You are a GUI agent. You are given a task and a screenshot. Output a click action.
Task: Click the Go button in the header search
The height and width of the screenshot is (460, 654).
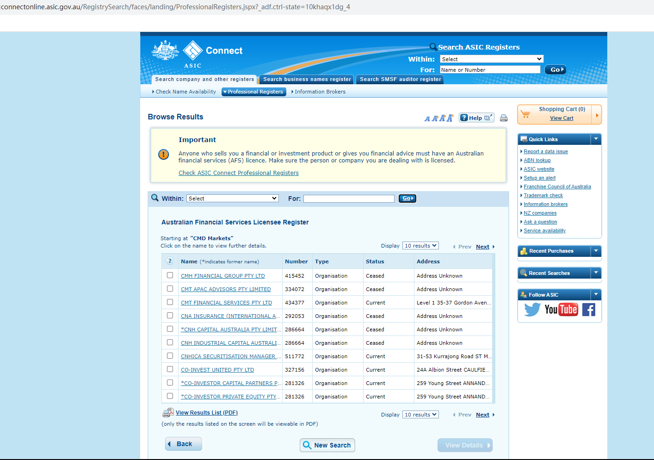click(555, 69)
